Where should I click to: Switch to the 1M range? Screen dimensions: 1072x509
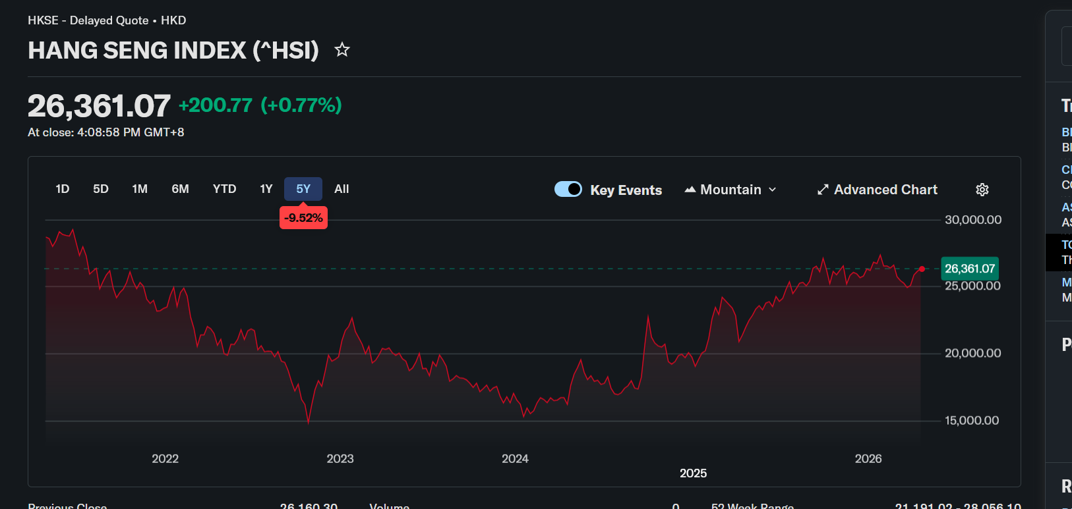pyautogui.click(x=140, y=189)
